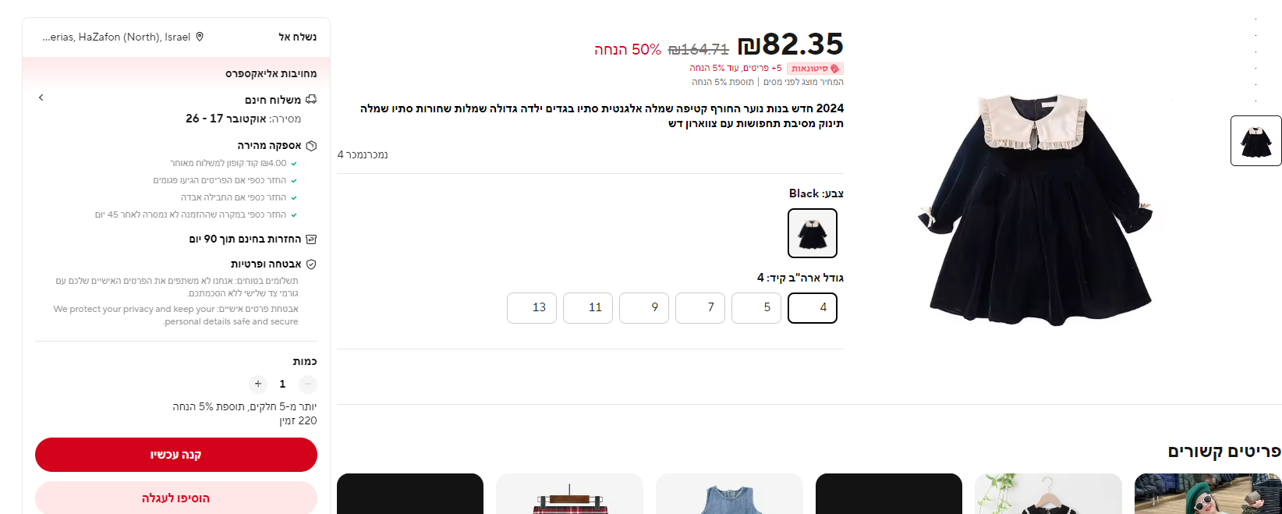Decrease quantity with the minus stepper
The image size is (1282, 514).
tap(307, 384)
